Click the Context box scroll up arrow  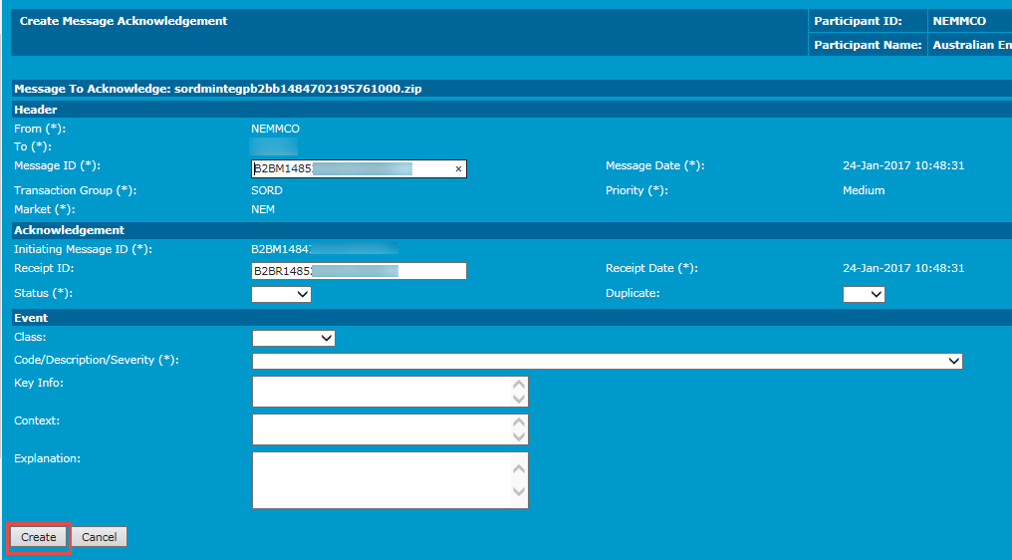[518, 422]
